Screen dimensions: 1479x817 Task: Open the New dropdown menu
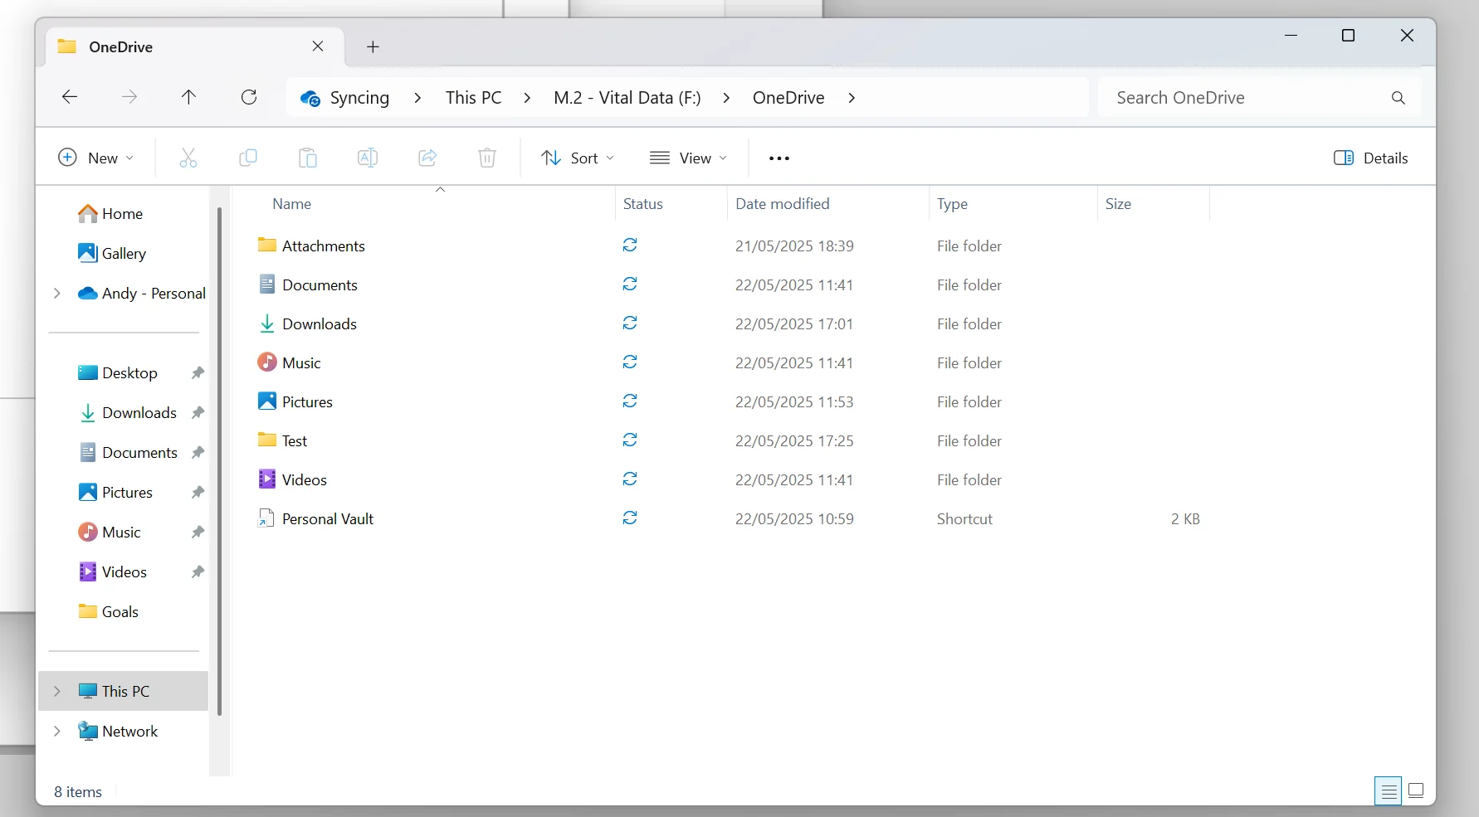coord(95,158)
